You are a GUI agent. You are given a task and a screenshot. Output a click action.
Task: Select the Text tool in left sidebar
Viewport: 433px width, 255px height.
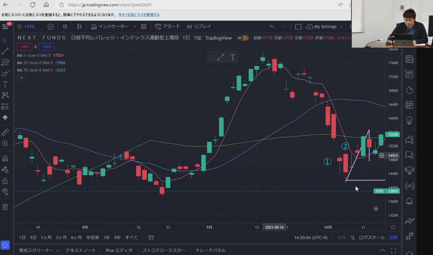pyautogui.click(x=5, y=84)
